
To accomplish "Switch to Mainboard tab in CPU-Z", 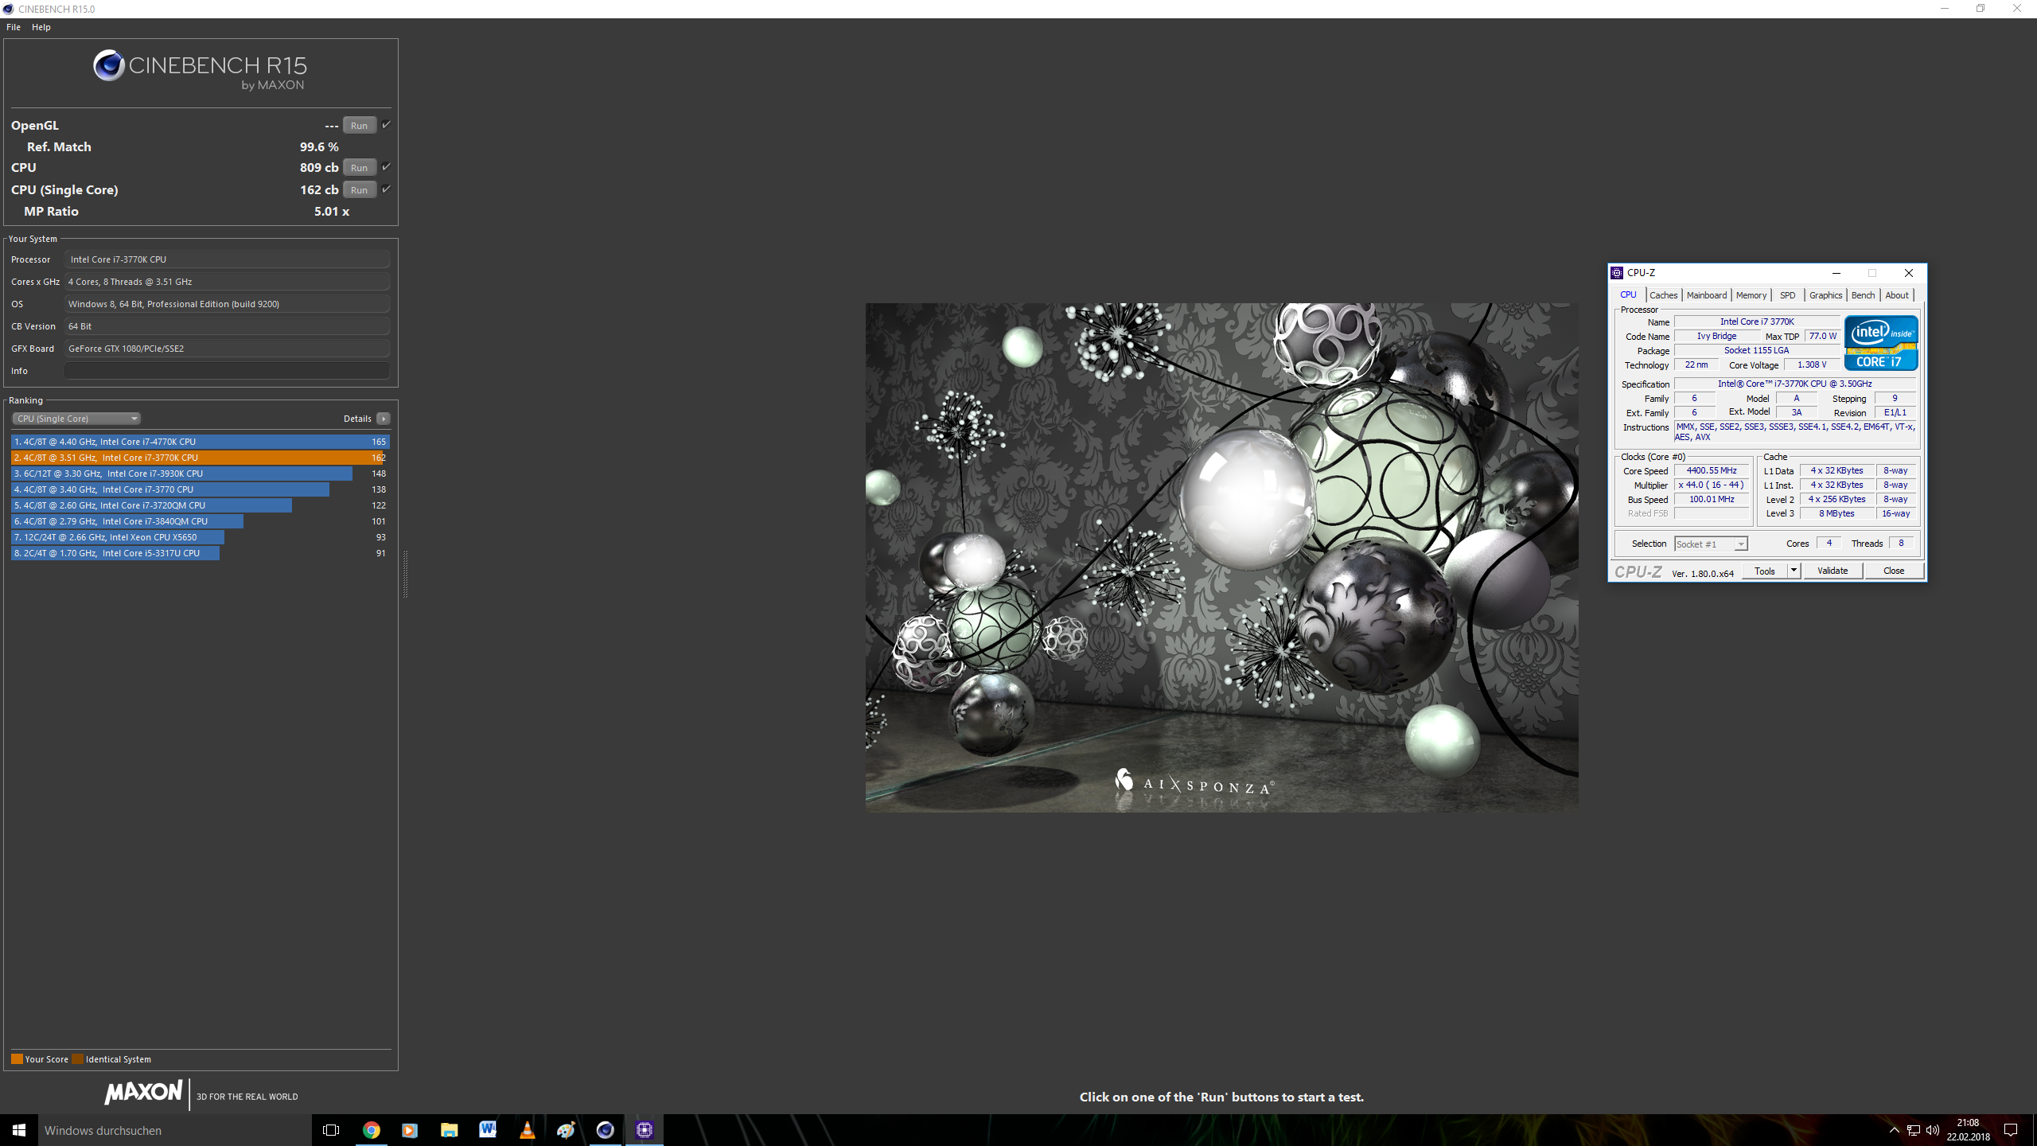I will coord(1706,295).
